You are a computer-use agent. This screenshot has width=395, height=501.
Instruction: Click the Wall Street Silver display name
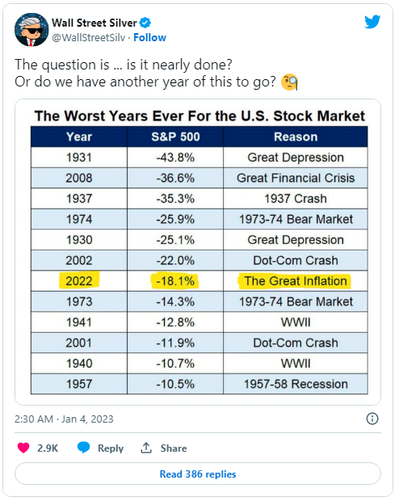[95, 23]
